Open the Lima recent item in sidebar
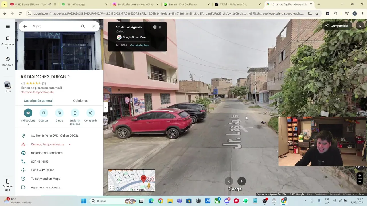 point(8,87)
